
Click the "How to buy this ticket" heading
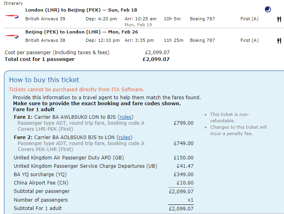(44, 80)
